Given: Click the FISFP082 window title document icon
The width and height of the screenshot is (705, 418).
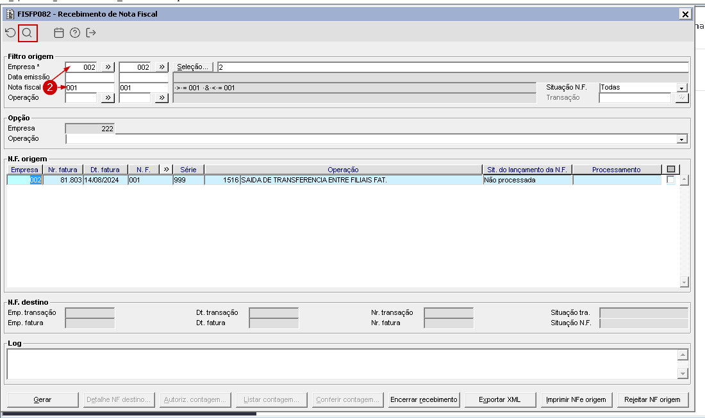Looking at the screenshot, I should click(x=10, y=14).
